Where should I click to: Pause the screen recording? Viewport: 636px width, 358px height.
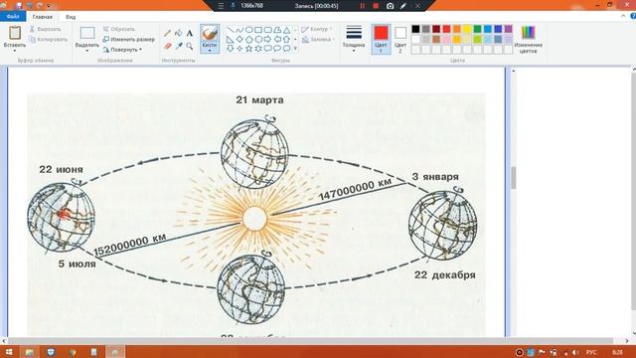click(x=362, y=6)
